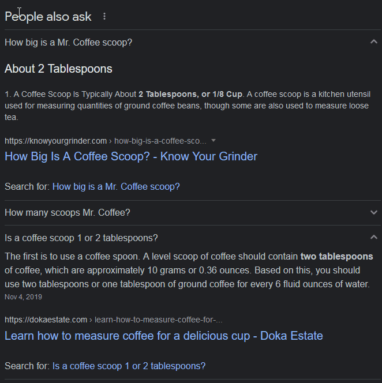Collapse the Mr. Coffee scoop size chevron
The width and height of the screenshot is (382, 383).
coord(374,42)
